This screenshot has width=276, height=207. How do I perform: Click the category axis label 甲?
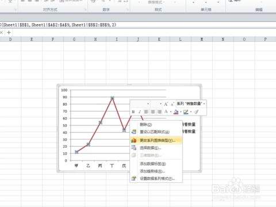(x=76, y=166)
